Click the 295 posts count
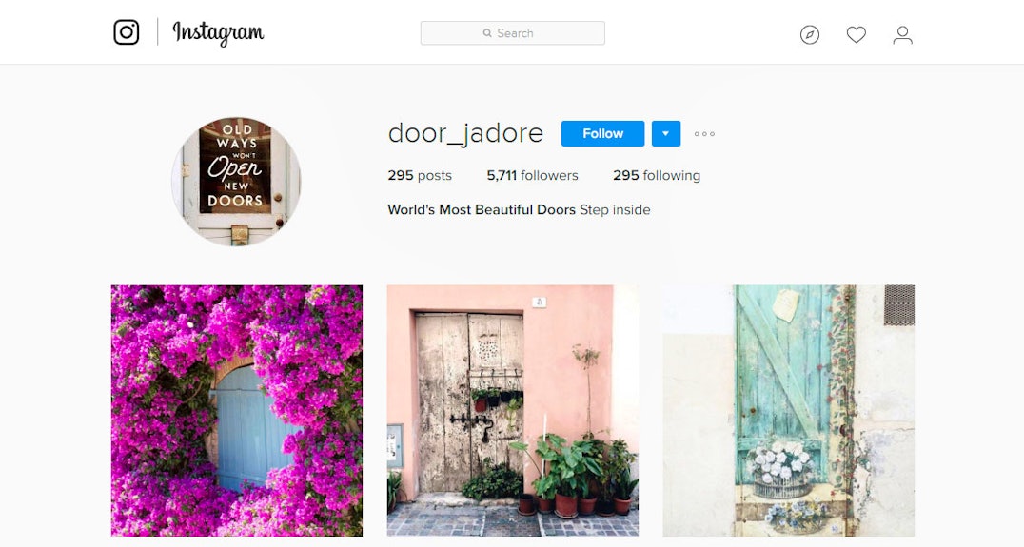This screenshot has width=1024, height=547. [420, 176]
